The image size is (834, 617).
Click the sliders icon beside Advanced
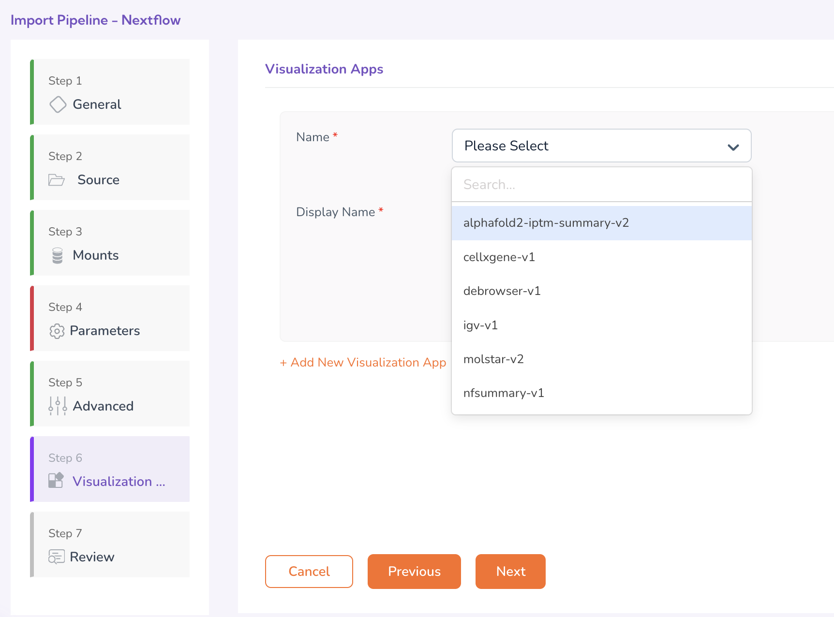[x=58, y=406]
